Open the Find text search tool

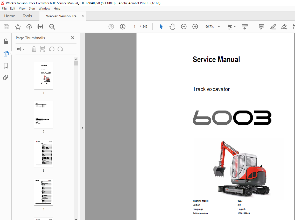pyautogui.click(x=52, y=27)
